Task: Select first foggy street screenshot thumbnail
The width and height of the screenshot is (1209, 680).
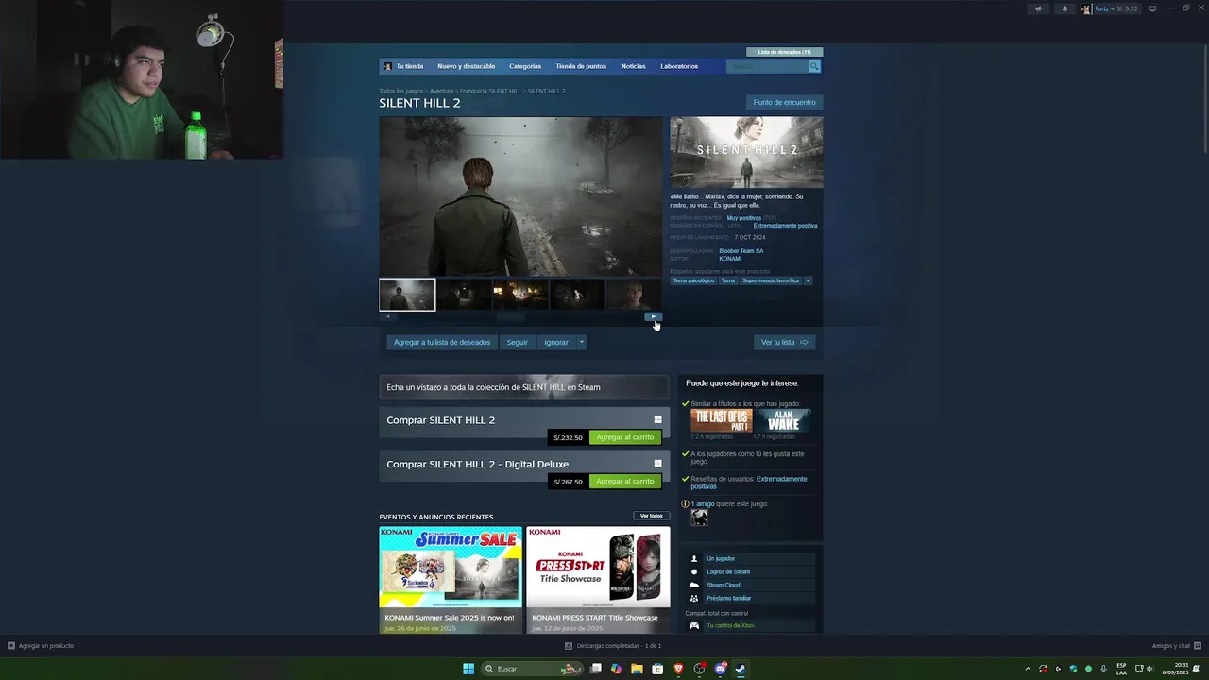Action: click(407, 295)
